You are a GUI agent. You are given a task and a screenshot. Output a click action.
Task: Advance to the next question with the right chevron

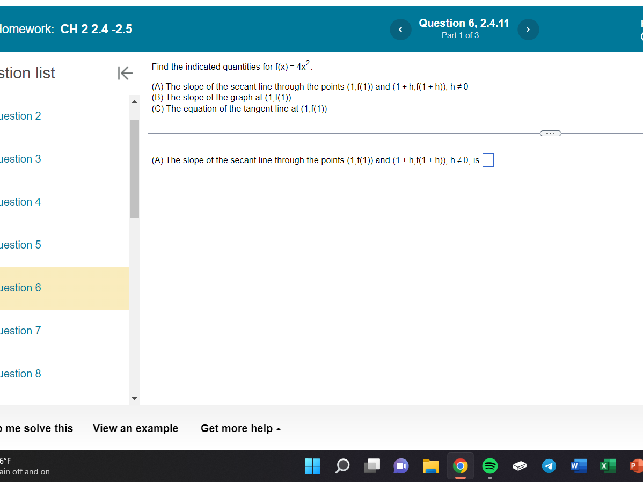[528, 30]
